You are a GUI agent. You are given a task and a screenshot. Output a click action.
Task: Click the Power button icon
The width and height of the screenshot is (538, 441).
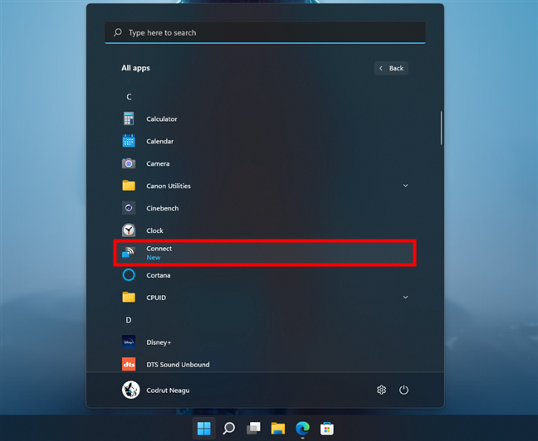pyautogui.click(x=403, y=390)
